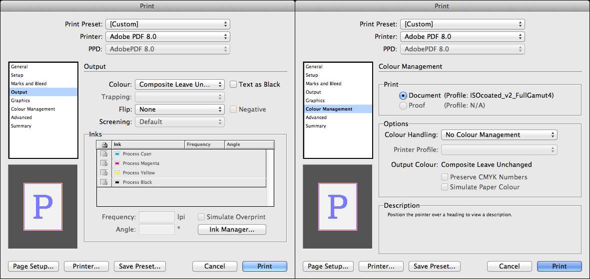Click the yellow ink colour swatch
The image size is (590, 279).
tap(117, 173)
